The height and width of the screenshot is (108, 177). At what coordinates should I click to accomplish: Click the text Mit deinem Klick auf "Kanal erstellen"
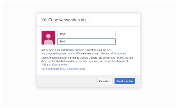point(62,50)
